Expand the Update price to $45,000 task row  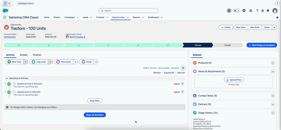5,92
